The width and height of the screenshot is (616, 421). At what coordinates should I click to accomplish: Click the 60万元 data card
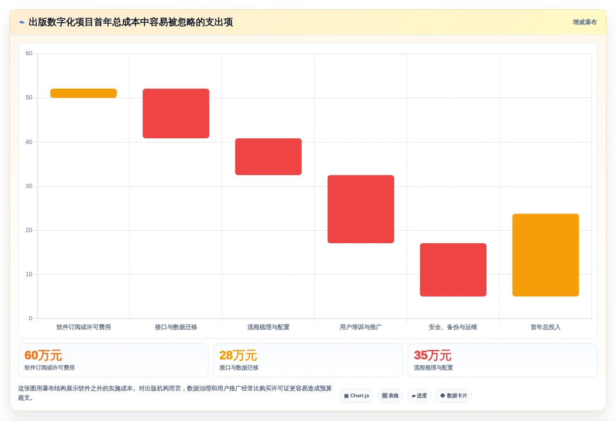(x=113, y=360)
